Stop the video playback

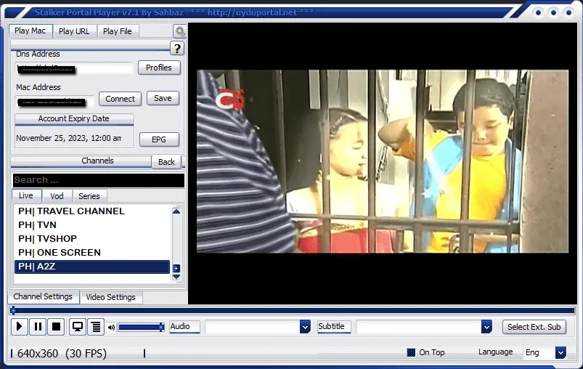click(x=57, y=327)
